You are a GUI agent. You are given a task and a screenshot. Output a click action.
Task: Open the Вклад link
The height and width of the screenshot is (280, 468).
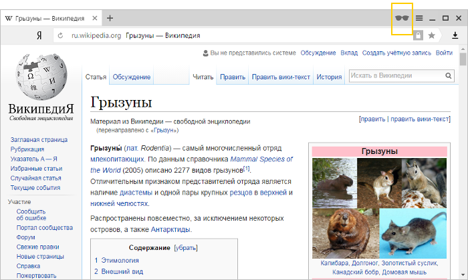coord(349,53)
